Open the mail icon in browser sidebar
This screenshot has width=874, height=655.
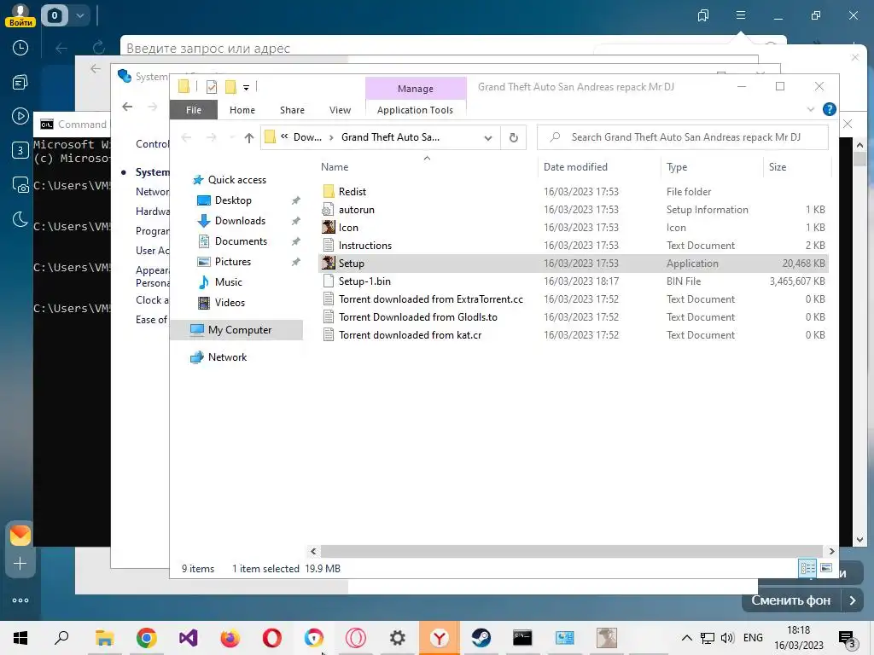point(20,535)
